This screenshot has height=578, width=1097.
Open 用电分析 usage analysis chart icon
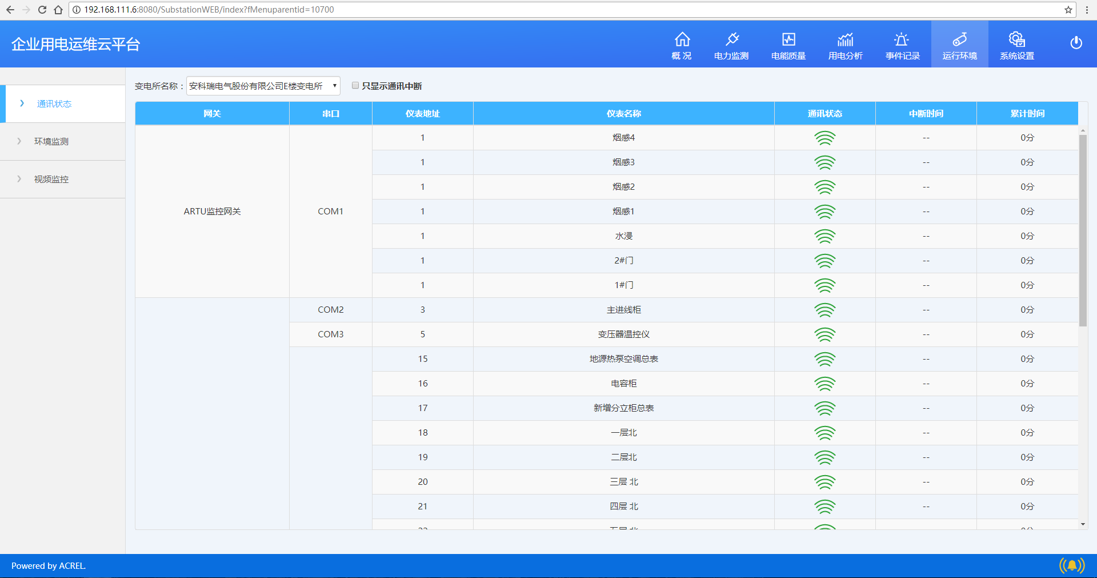click(x=846, y=39)
